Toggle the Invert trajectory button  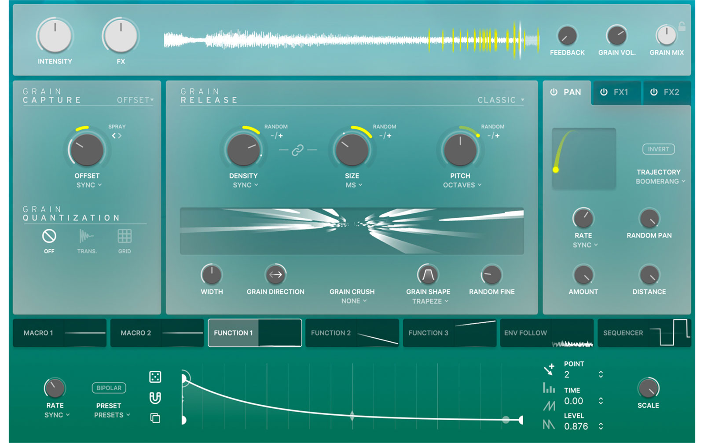click(658, 149)
